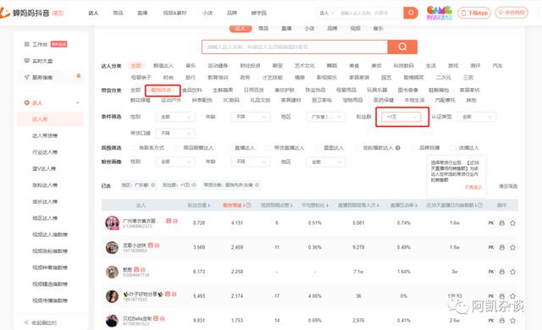This screenshot has width=542, height=330.
Task: Click the person icon in the 3,569 row
Action: click(502, 247)
